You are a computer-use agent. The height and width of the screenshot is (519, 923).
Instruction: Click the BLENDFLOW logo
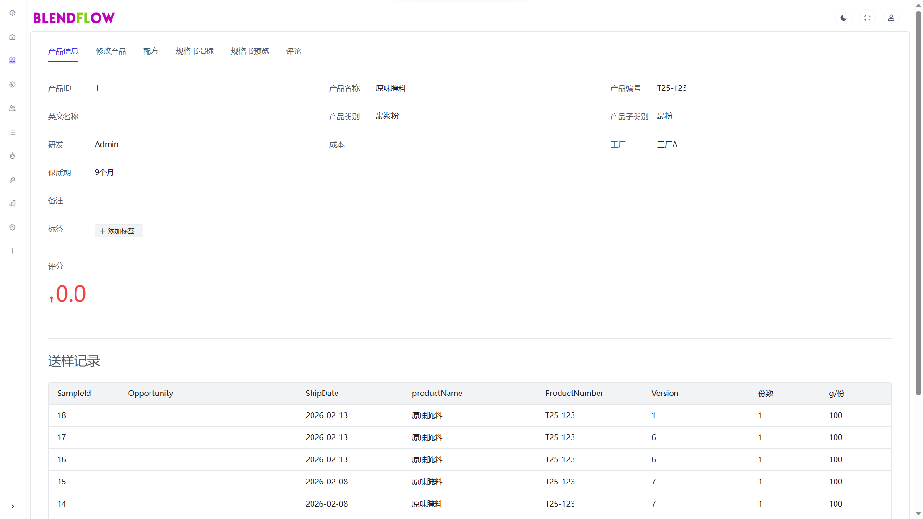click(74, 18)
